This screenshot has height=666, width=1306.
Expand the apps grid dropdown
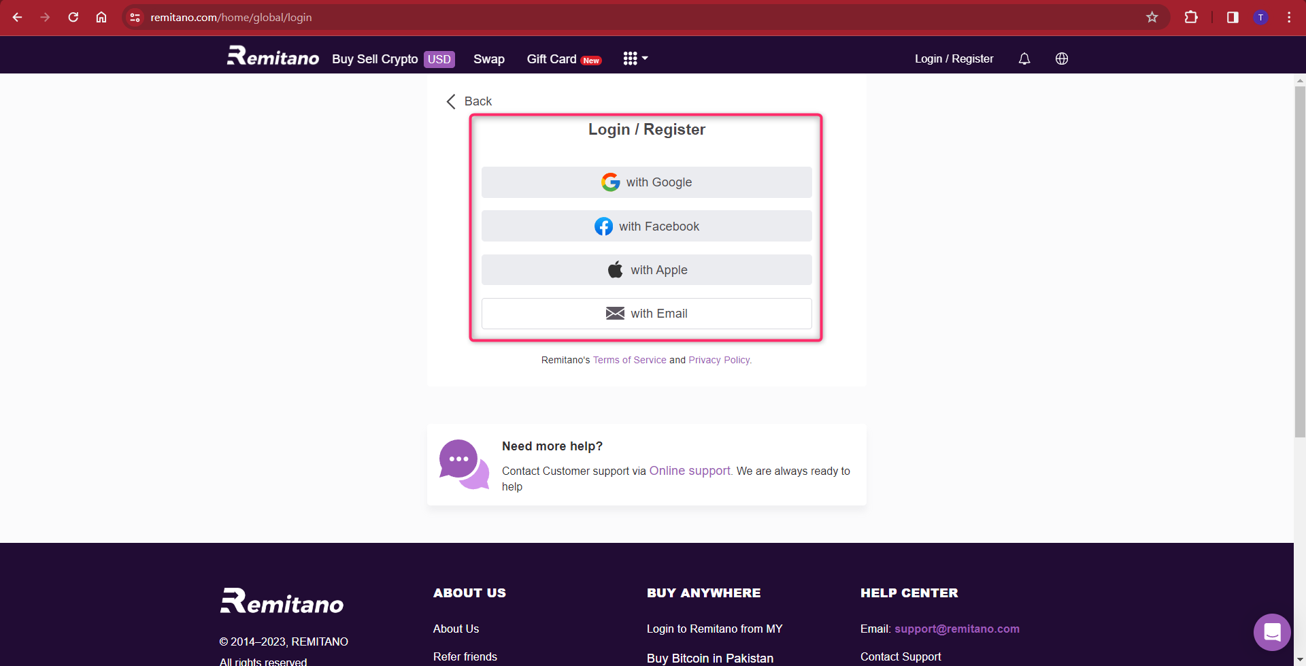point(634,59)
